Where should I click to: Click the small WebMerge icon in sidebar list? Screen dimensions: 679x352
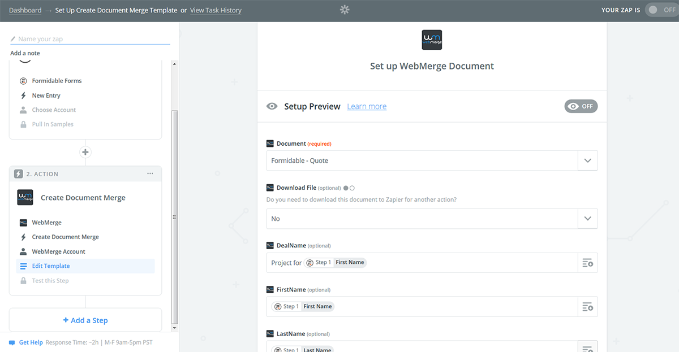(x=23, y=223)
